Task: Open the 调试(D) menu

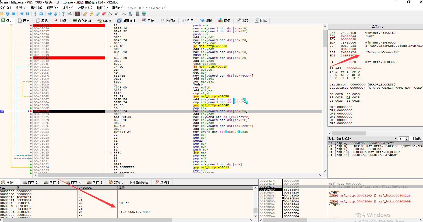Action: click(37, 8)
